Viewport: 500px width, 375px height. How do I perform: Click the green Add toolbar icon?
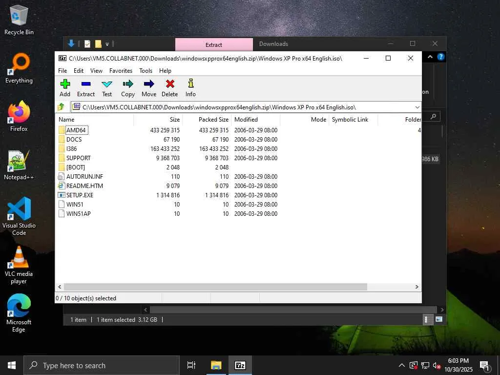65,84
